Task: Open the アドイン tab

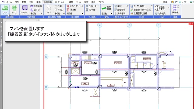Action: [101, 2]
